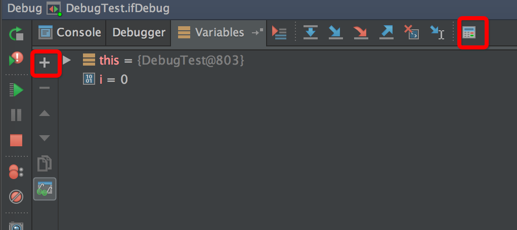Click Run to Cursor icon

[437, 32]
